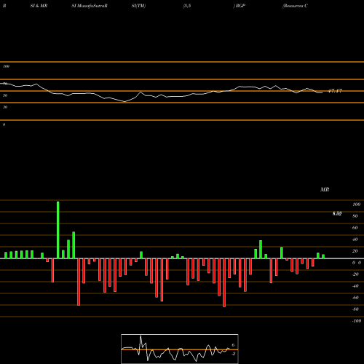Screen dimensions: 364x364
Task: Click the 'MR' label above the bar chart
Action: (x=325, y=189)
